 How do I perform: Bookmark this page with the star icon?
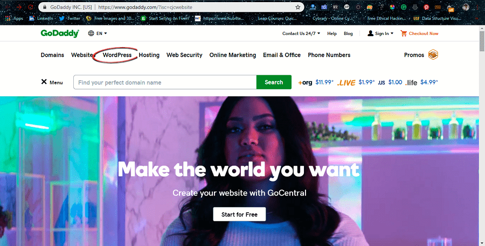[x=298, y=7]
